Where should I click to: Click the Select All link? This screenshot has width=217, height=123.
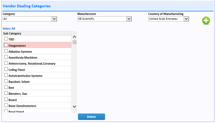[x=9, y=29]
